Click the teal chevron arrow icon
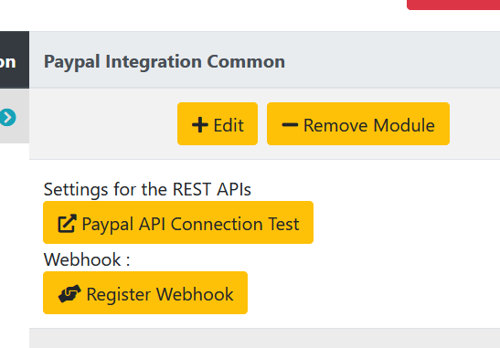The height and width of the screenshot is (348, 500). (x=7, y=117)
